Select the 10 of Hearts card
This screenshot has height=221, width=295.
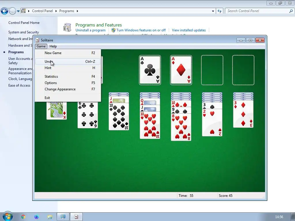(x=150, y=125)
